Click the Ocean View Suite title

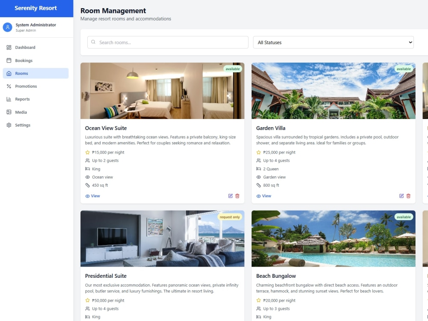coord(106,128)
